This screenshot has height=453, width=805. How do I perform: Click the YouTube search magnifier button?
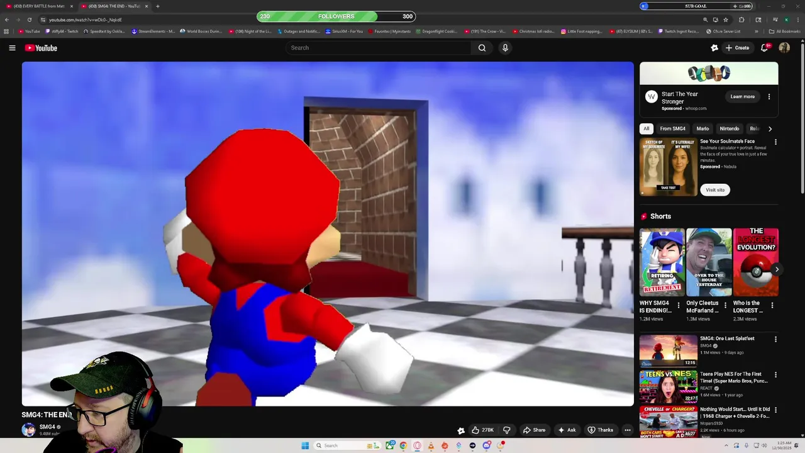click(482, 48)
